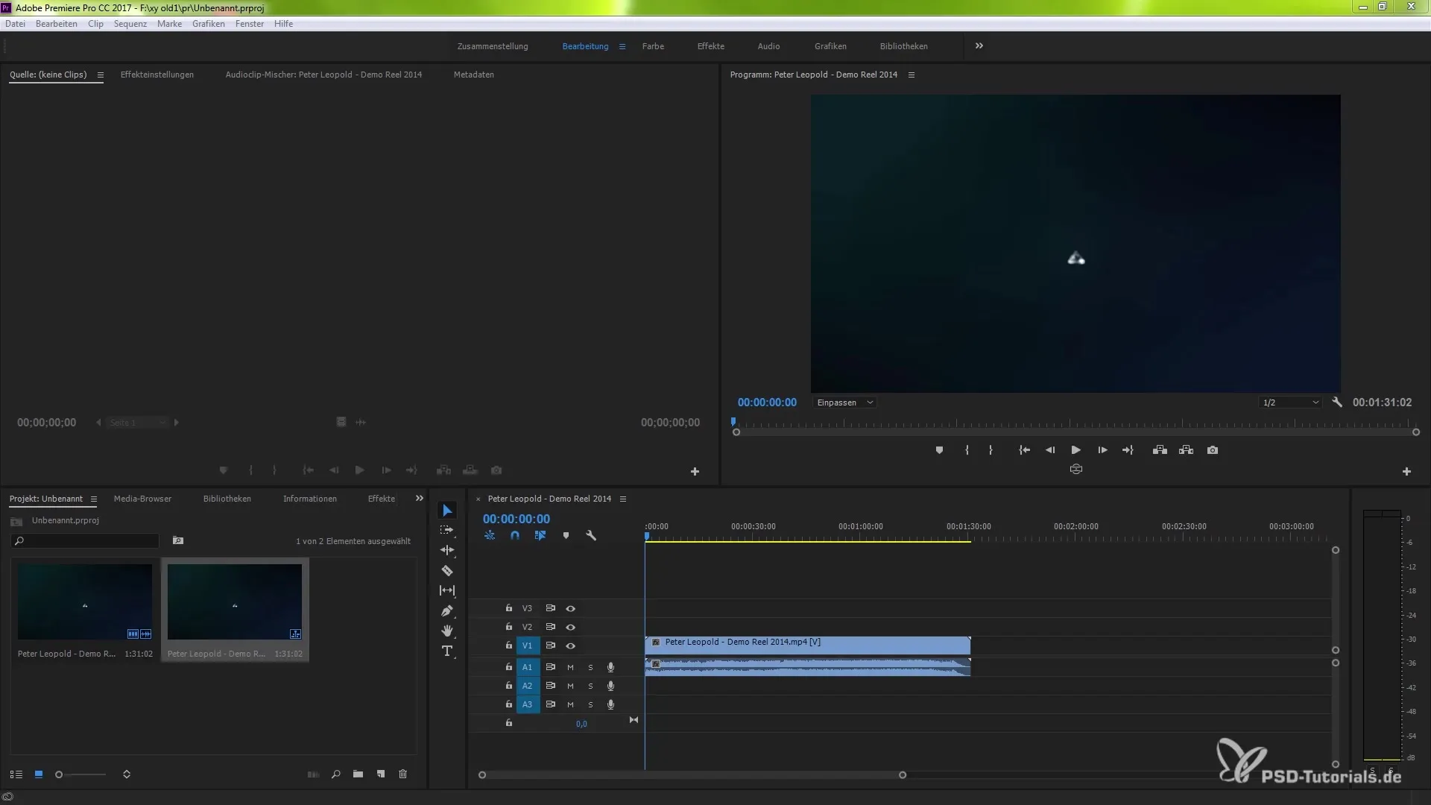This screenshot has height=805, width=1431.
Task: Open the 1/2 playback resolution dropdown
Action: (x=1291, y=403)
